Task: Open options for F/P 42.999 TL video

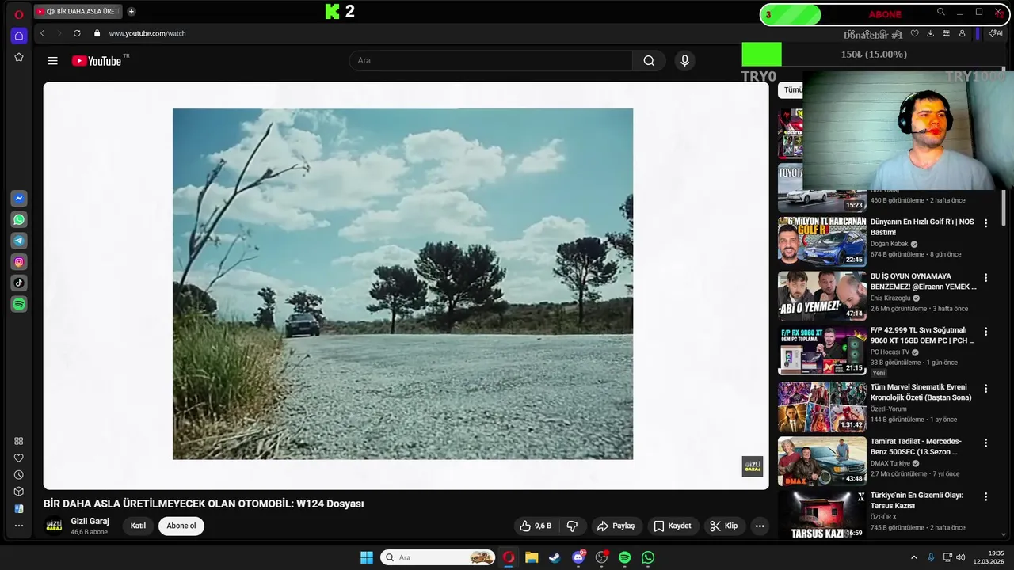Action: (986, 332)
